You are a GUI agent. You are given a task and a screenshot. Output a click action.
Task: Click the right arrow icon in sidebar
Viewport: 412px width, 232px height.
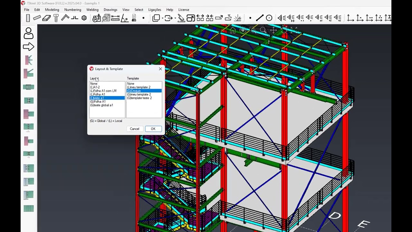click(29, 47)
